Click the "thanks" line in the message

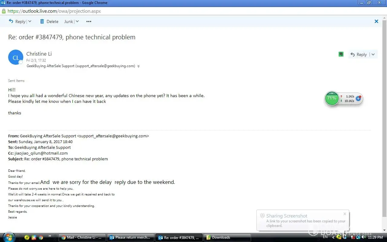(15, 113)
